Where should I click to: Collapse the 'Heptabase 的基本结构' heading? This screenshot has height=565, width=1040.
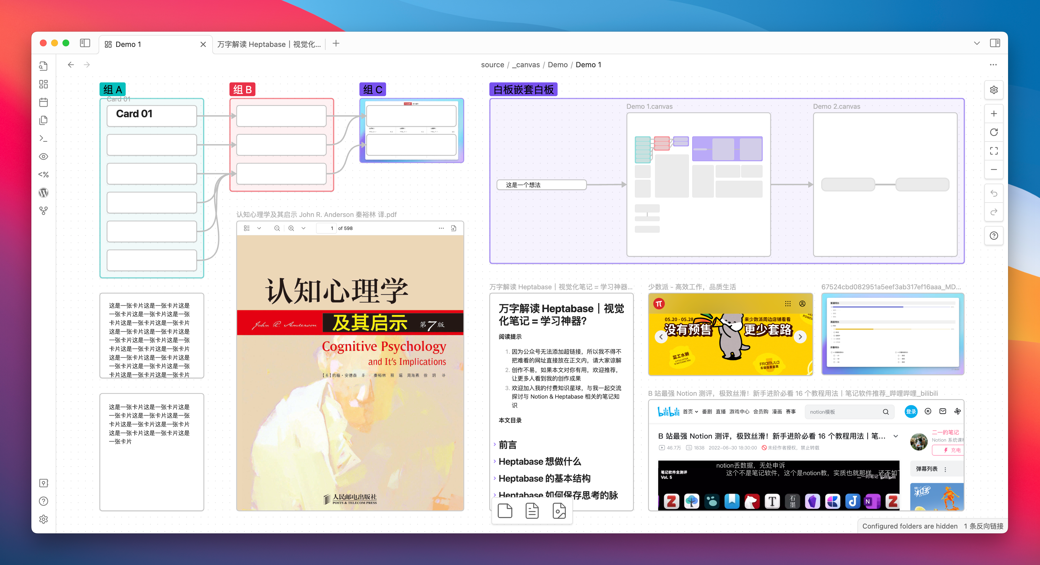click(495, 478)
